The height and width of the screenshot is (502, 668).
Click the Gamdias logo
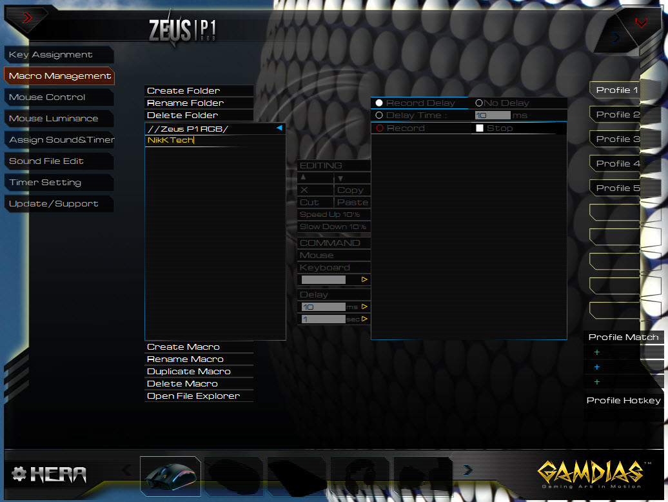coord(593,474)
